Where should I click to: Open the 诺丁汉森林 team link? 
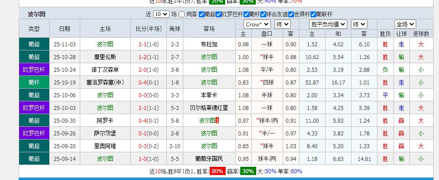[105, 70]
